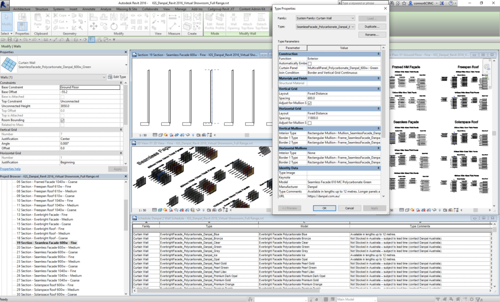The image size is (500, 302).
Task: Click the keyword search box in title bar
Action: pos(364,3)
